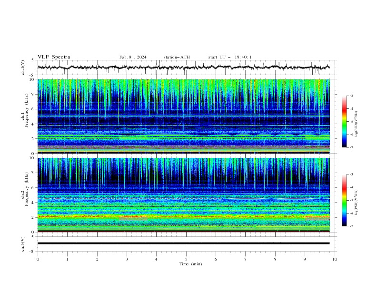Screen dimensions: 377x291
Task: Click inside the ch.1 spectrogram panel
Action: 183,116
